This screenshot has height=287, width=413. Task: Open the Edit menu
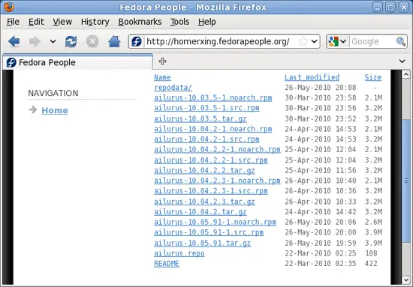(36, 22)
